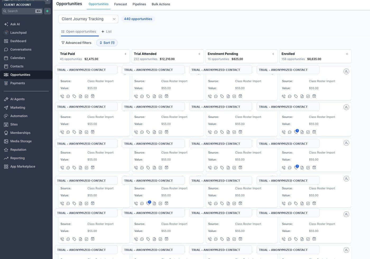This screenshot has width=370, height=259.
Task: Click the $8,635.00 Enrolled total
Action: (314, 59)
